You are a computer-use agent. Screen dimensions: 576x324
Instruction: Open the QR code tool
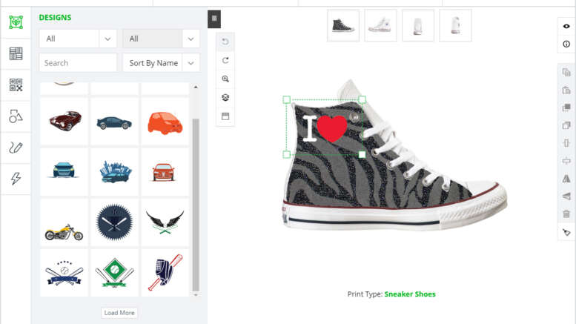pos(16,85)
